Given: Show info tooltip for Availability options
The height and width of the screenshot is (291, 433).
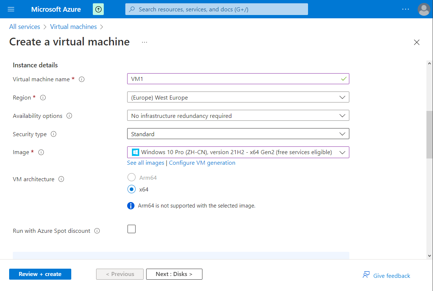Looking at the screenshot, I should tap(69, 116).
